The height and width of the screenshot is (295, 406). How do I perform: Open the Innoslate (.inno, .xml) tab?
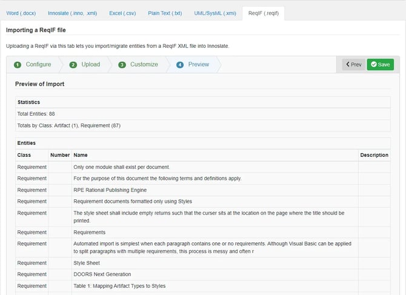coord(73,13)
